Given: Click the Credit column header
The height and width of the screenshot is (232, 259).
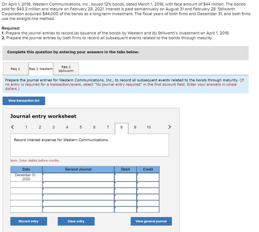Looking at the screenshot, I should click(x=148, y=169).
